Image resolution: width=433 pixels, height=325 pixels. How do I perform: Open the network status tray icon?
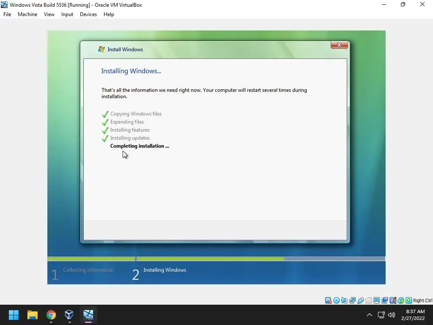[381, 315]
